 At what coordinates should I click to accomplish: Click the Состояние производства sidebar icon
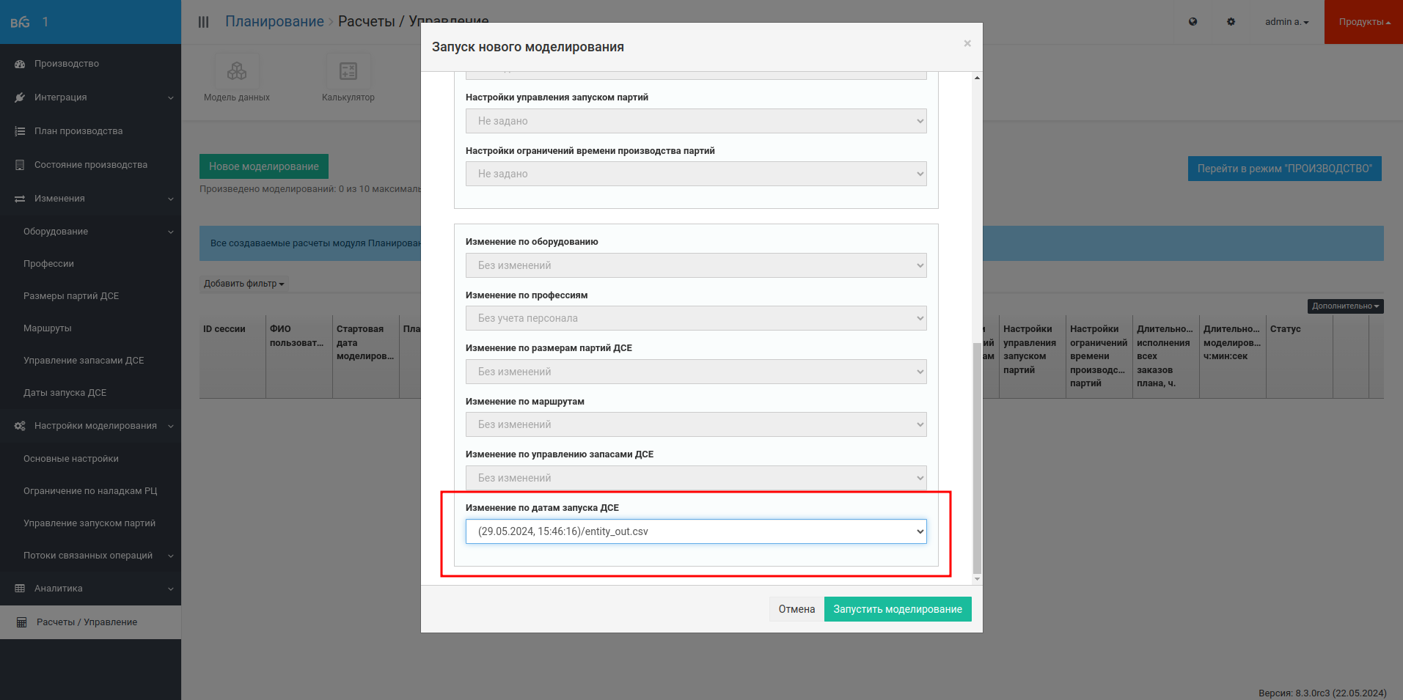tap(20, 165)
